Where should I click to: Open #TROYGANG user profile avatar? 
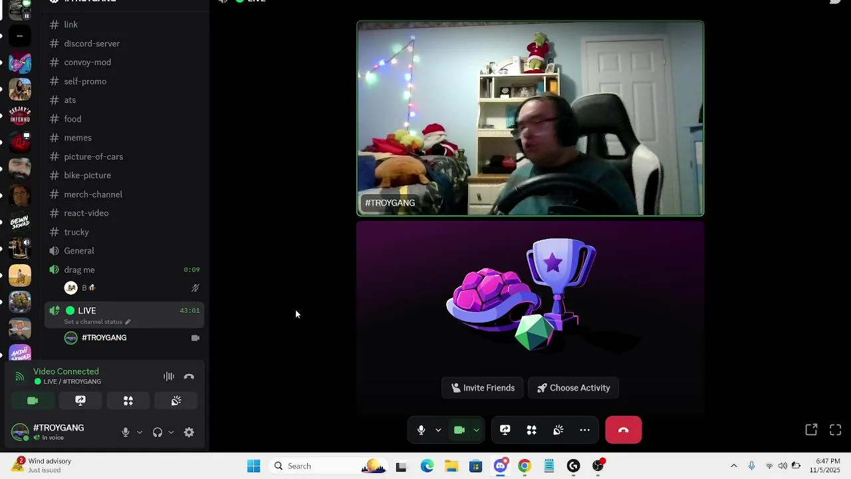20,432
